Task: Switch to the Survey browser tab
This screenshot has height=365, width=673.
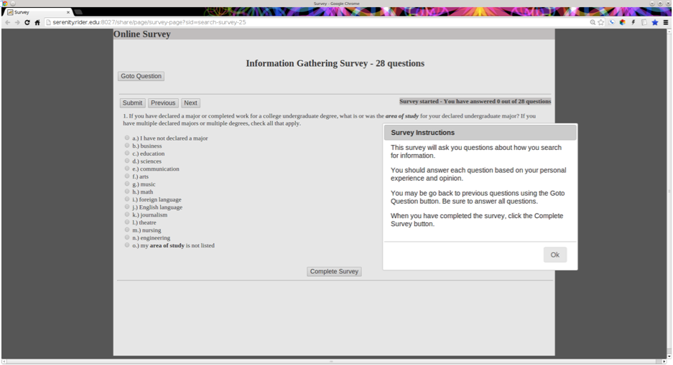Action: click(x=38, y=12)
